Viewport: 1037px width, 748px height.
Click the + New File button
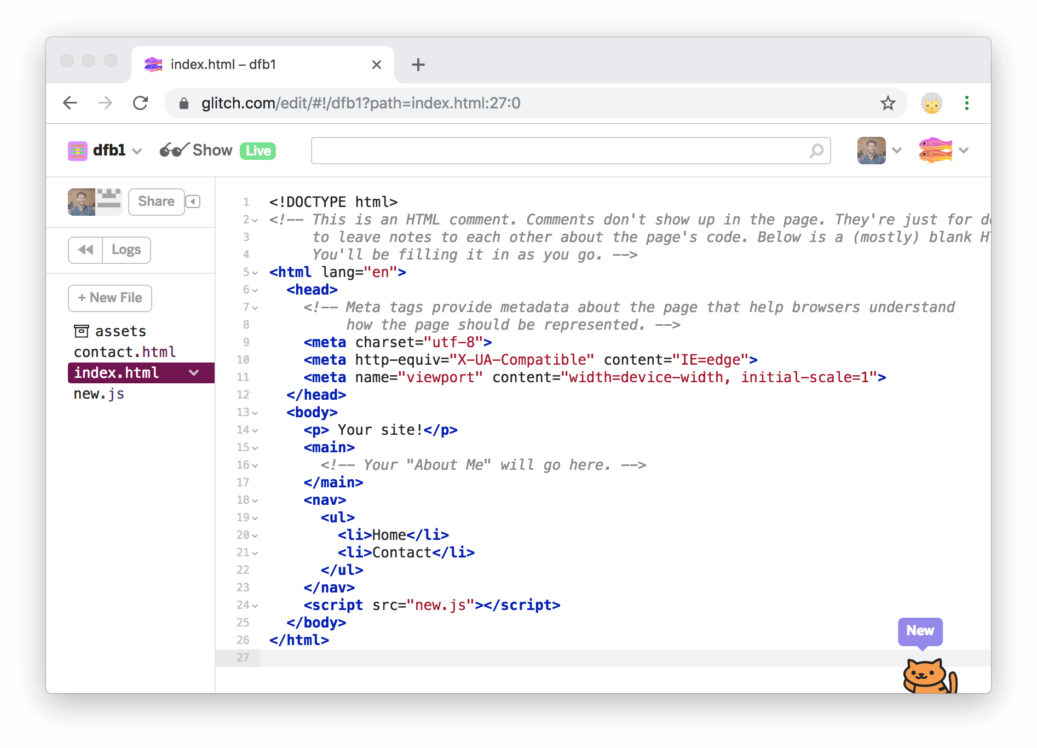click(x=110, y=298)
